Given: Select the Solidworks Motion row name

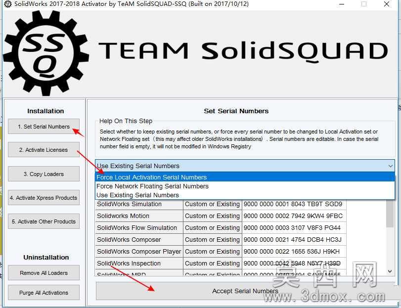Looking at the screenshot, I should coord(139,216).
